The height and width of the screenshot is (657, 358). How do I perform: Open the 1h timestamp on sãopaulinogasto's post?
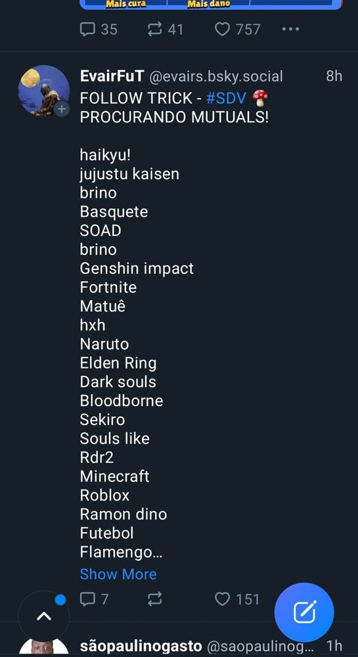(x=334, y=646)
